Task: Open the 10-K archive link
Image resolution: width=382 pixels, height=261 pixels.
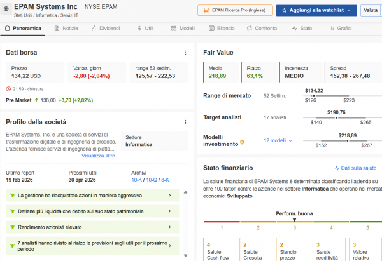Action: (137, 180)
